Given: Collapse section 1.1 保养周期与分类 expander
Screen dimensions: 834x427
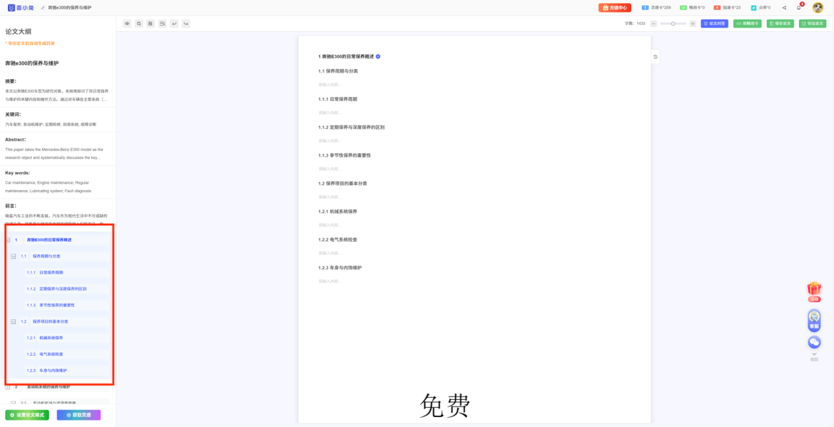Looking at the screenshot, I should point(13,256).
